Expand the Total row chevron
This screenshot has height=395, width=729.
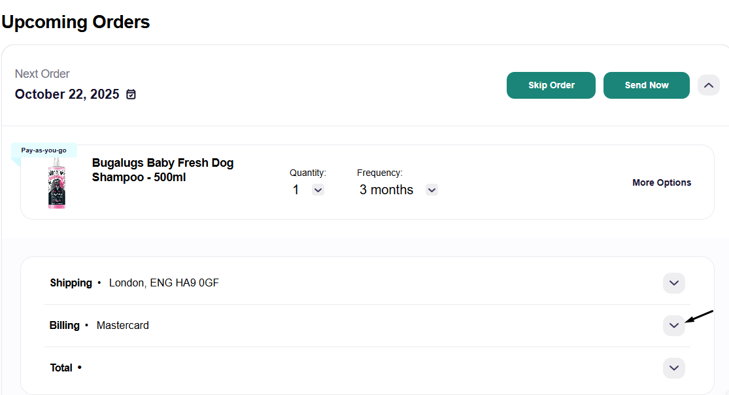tap(673, 368)
